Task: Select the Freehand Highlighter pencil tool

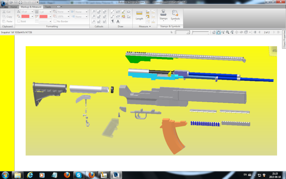Action: pos(123,12)
